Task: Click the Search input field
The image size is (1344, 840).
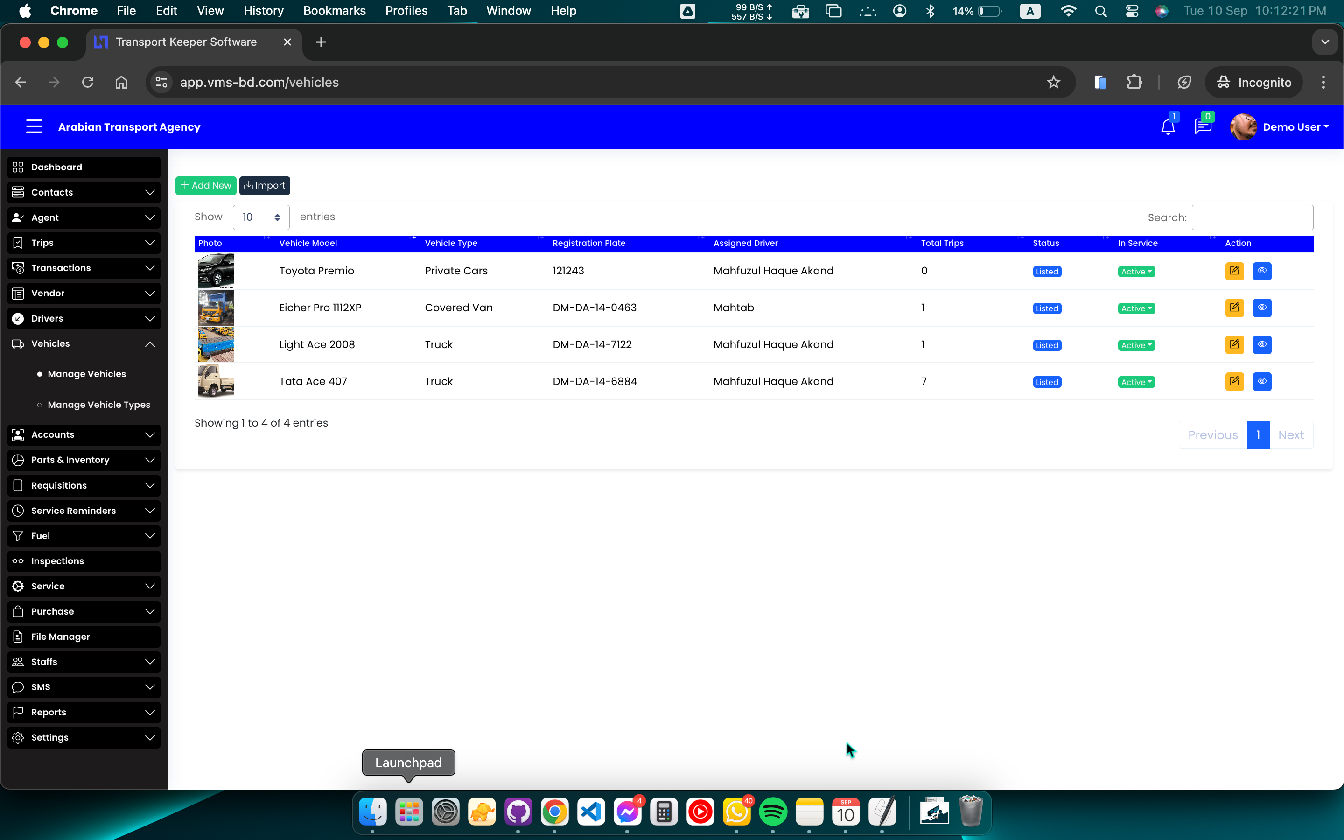Action: [x=1252, y=217]
